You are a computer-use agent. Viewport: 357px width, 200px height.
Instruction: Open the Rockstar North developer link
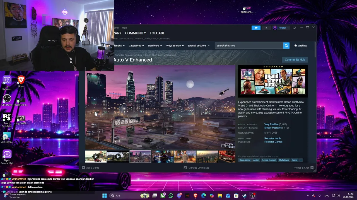click(x=272, y=138)
